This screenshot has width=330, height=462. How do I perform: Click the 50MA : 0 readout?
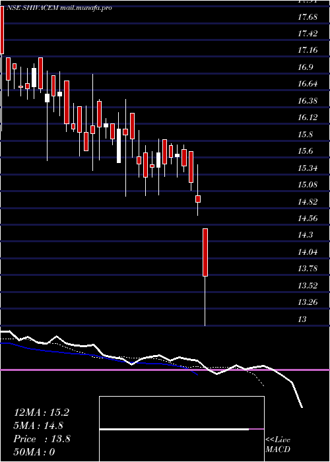(x=34, y=452)
